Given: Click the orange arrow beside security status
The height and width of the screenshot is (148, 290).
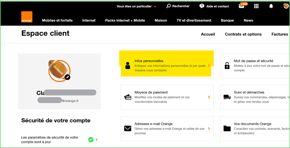Looking at the screenshot, I should tap(97, 140).
